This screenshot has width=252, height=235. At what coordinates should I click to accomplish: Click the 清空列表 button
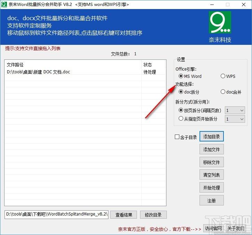click(x=211, y=175)
